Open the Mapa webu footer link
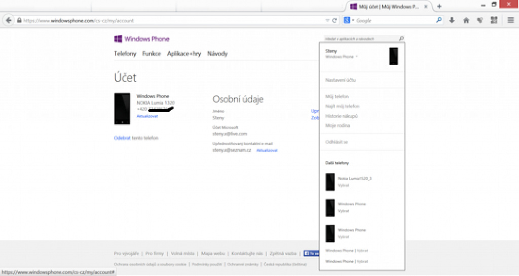 click(x=213, y=254)
